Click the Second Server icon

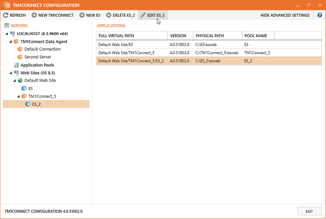click(20, 57)
